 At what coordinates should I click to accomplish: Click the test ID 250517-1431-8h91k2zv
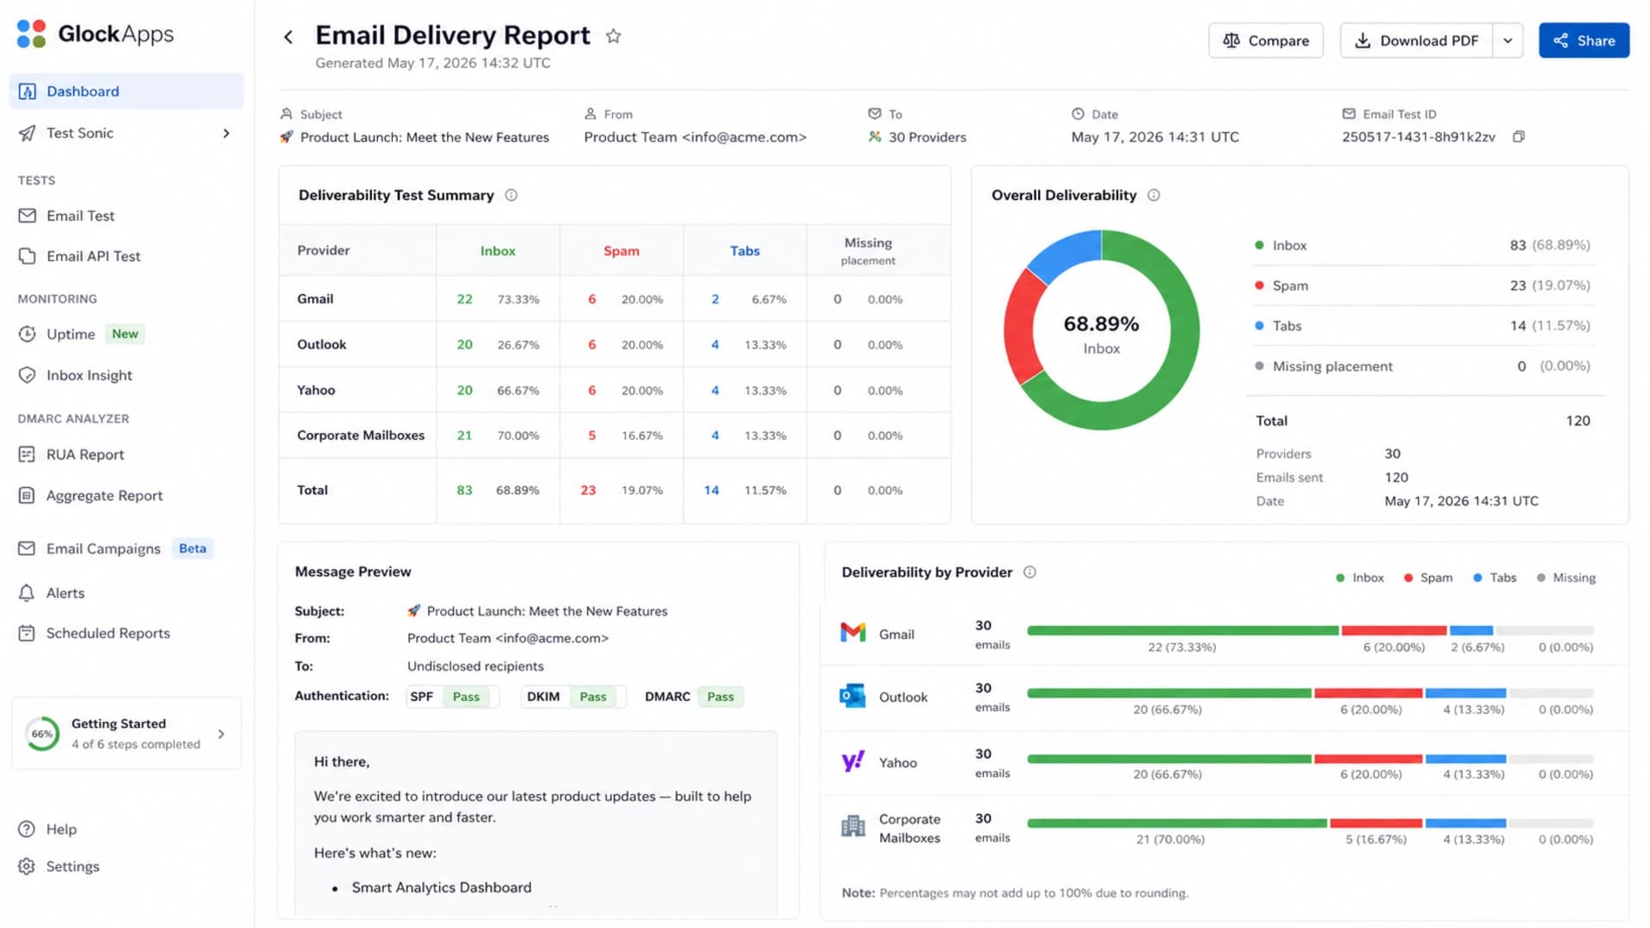click(1419, 137)
